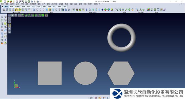Click the green diagonal arrow view icon
This screenshot has height=99, width=185.
(126, 10)
